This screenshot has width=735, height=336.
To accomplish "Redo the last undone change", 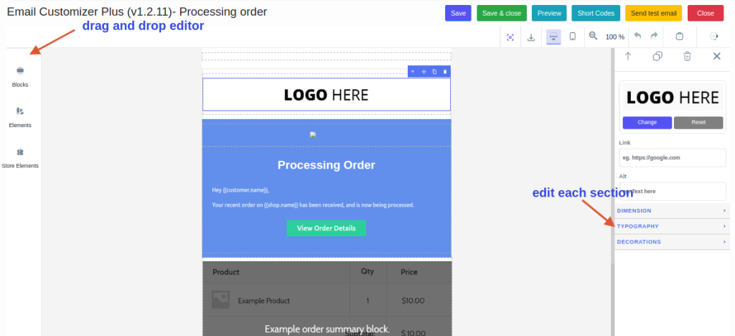I will [654, 37].
